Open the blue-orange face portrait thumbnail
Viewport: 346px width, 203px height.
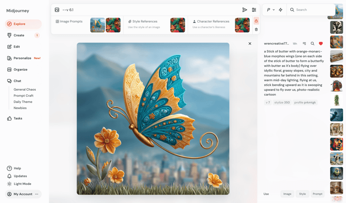point(336,42)
